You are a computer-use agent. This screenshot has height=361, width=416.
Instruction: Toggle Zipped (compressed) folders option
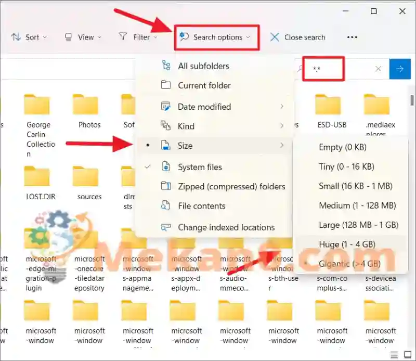point(215,186)
